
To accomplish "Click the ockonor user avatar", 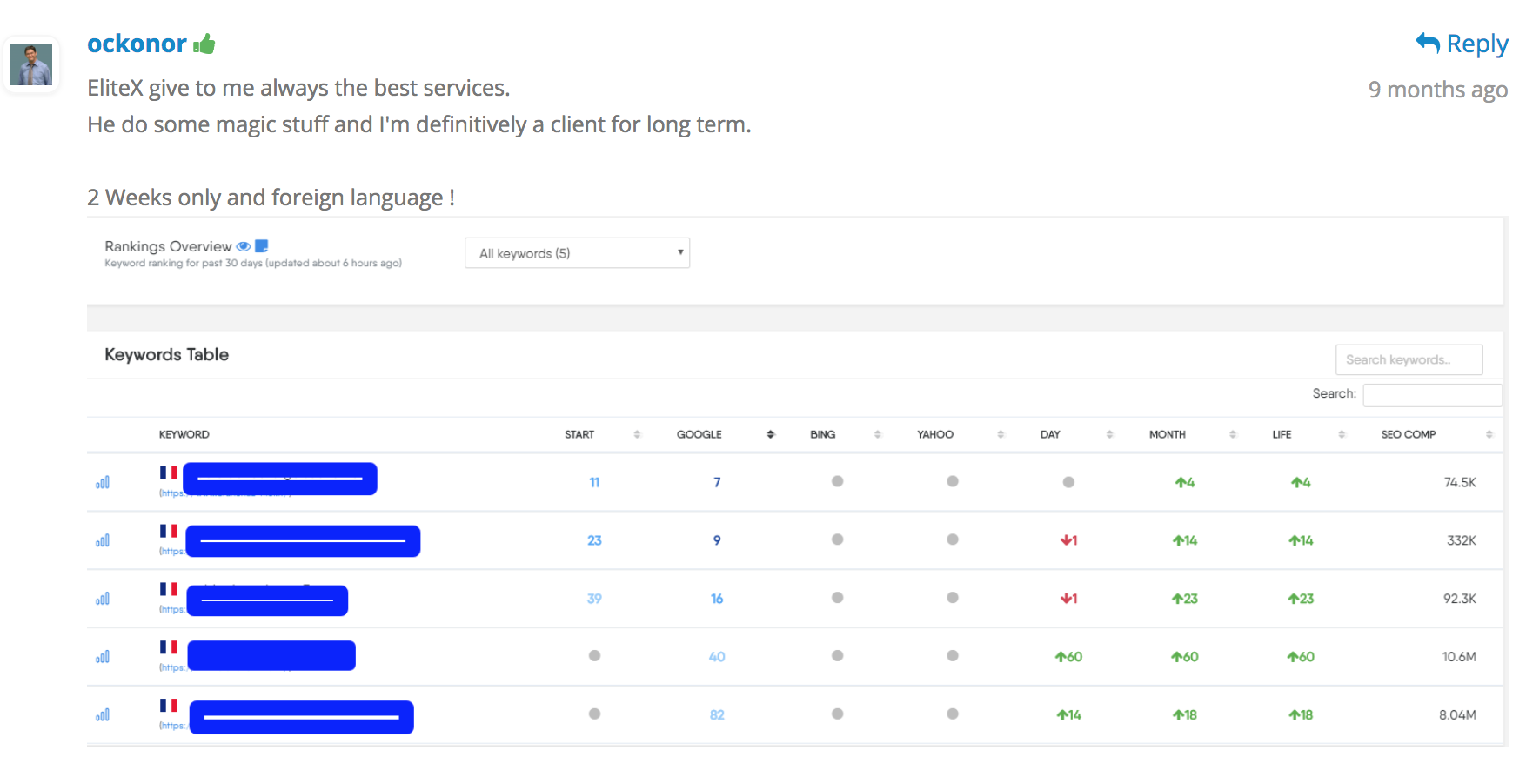I will pos(31,64).
